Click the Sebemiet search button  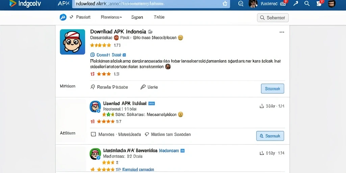coord(273,18)
